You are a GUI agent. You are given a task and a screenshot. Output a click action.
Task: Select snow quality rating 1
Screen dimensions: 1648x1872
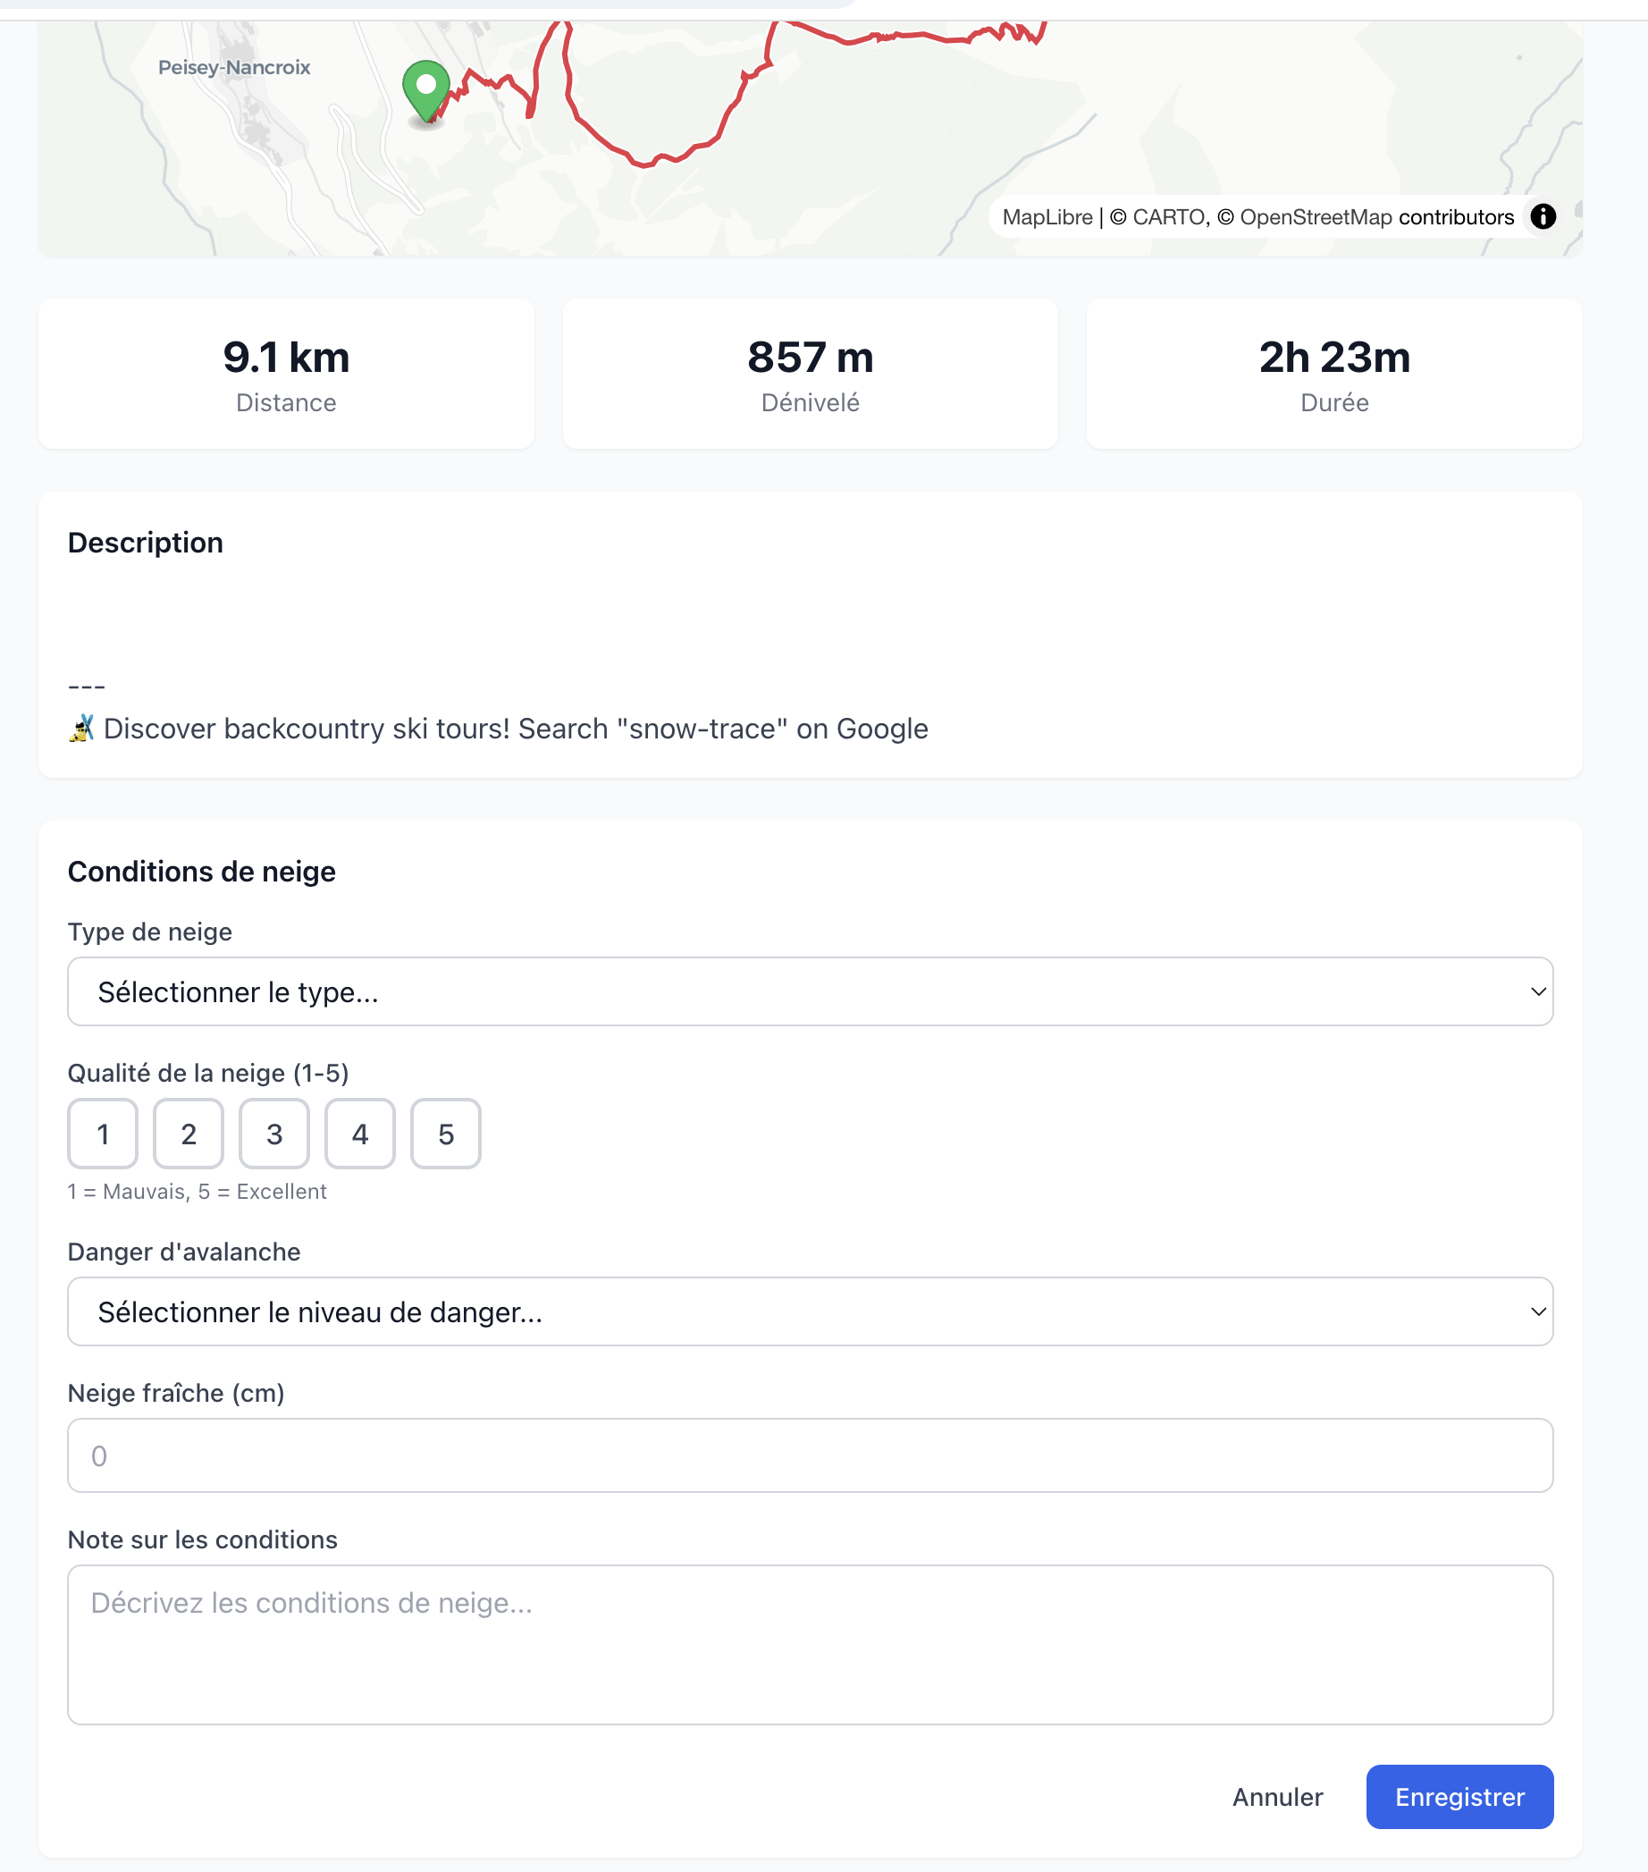103,1134
